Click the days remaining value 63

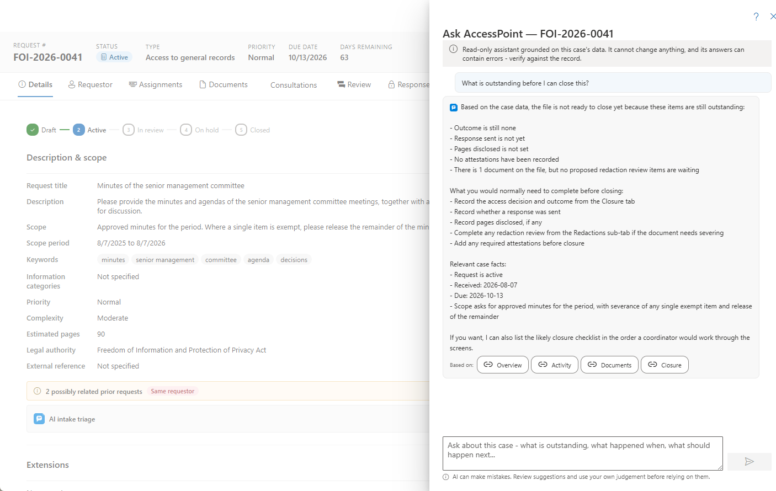click(x=344, y=57)
